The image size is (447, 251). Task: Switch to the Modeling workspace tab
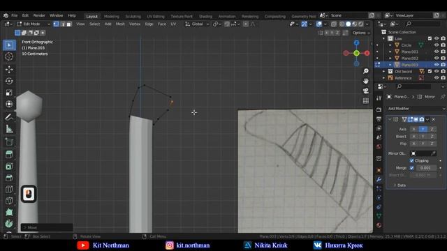click(x=112, y=17)
